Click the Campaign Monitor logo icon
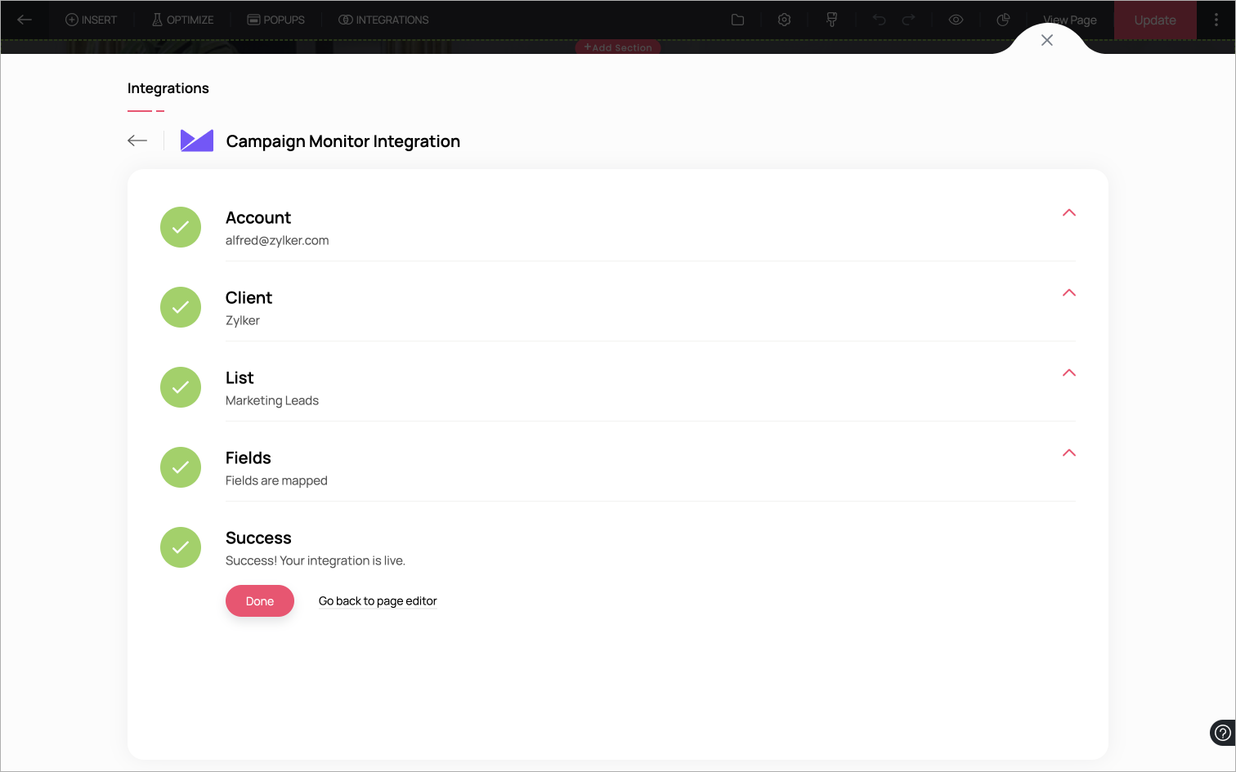Image resolution: width=1236 pixels, height=772 pixels. (197, 141)
